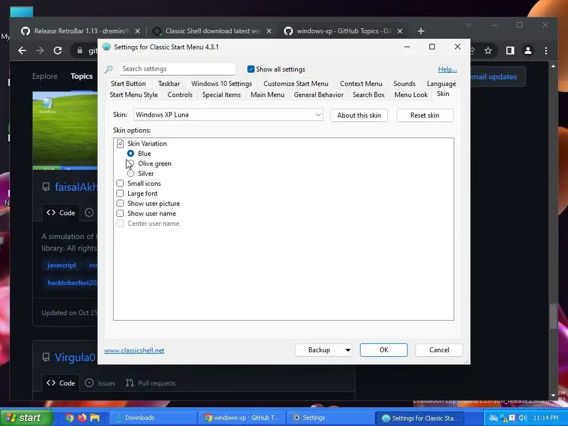This screenshot has height=426, width=568.
Task: Open the Windows 10 Settings tab
Action: point(221,84)
